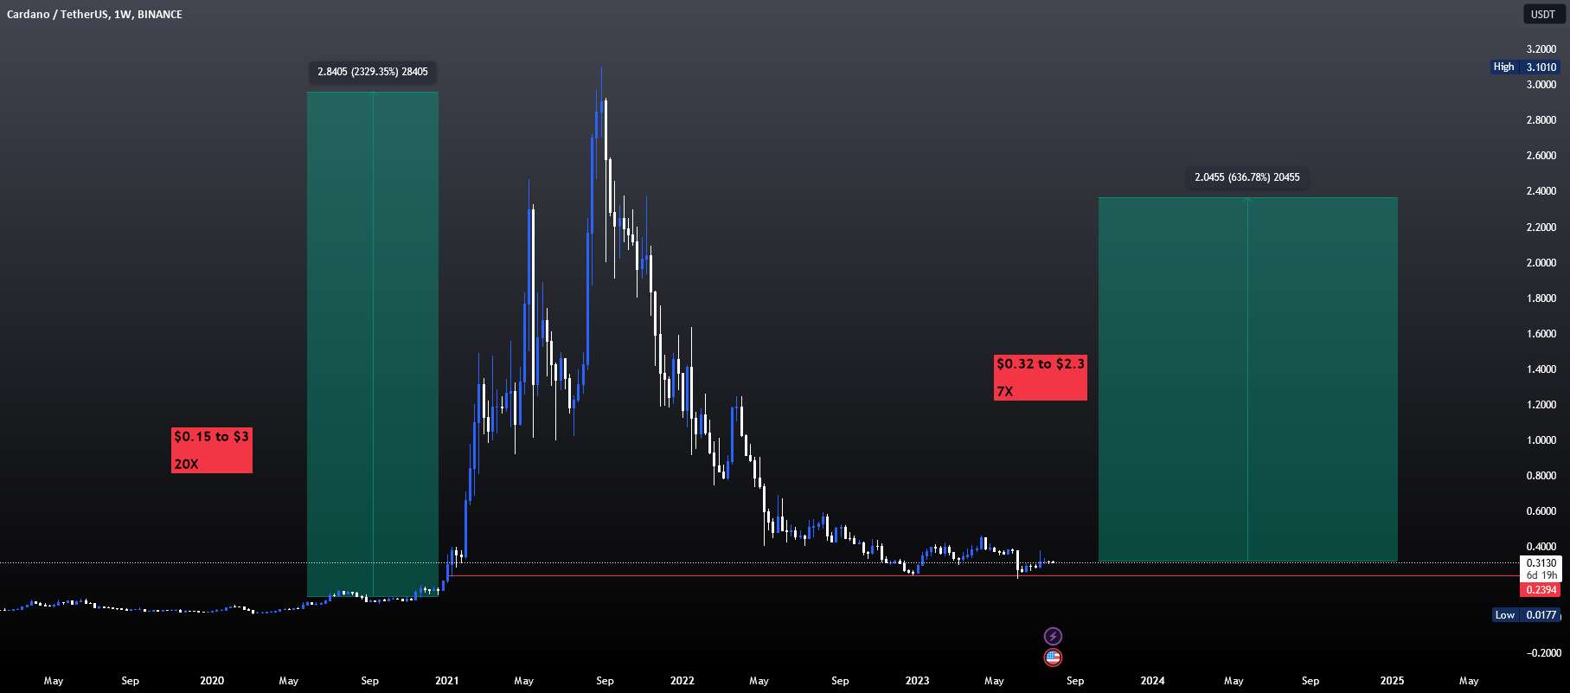
Task: Click the 0.6000 price axis label
Action: tap(1541, 511)
